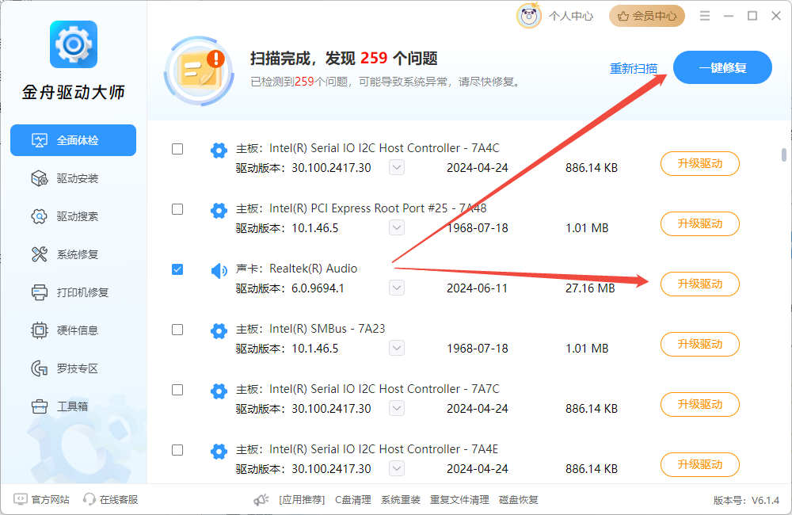This screenshot has height=515, width=792.
Task: Expand version dropdown for I2C Controller 7A4E
Action: [x=397, y=468]
